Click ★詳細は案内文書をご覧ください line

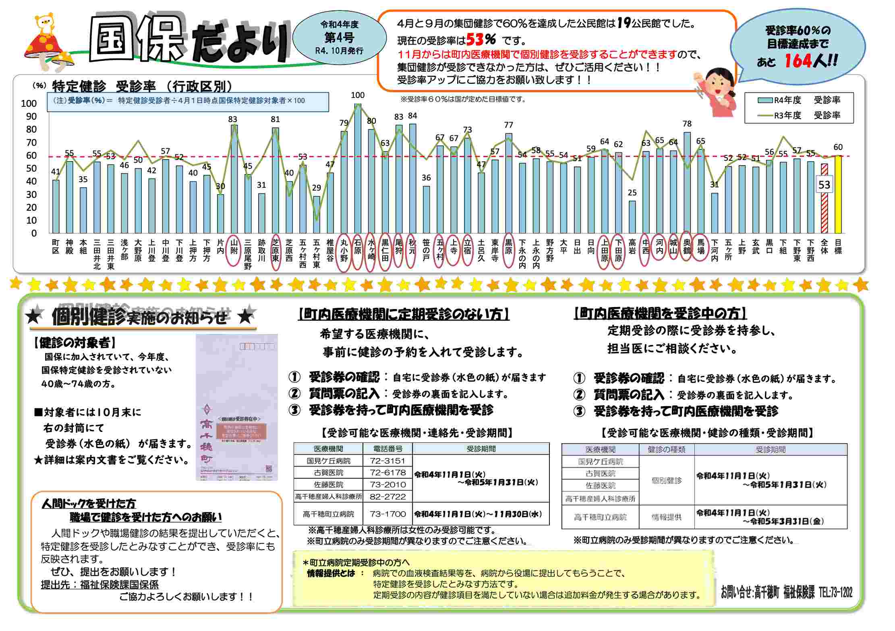[112, 460]
